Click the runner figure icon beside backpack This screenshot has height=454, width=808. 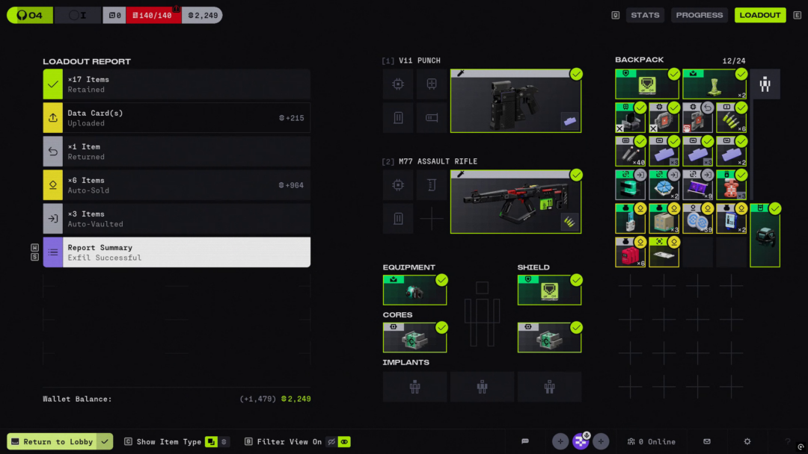coord(765,84)
